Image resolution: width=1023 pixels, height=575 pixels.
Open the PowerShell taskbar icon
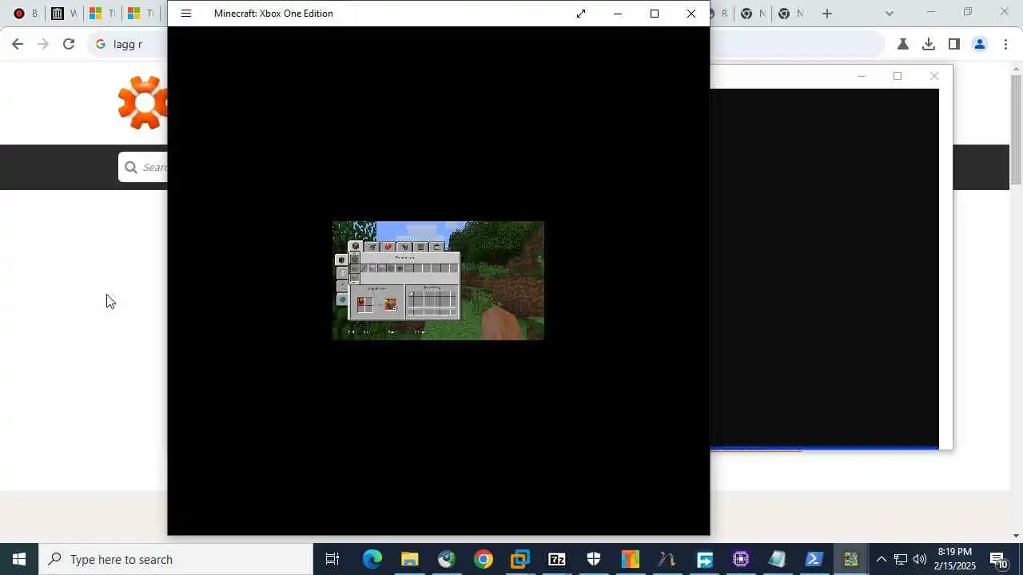click(814, 559)
